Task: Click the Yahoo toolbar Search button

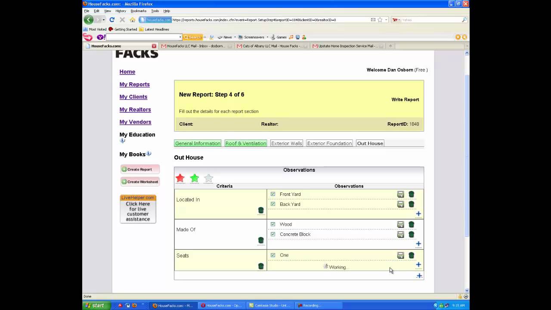Action: [x=192, y=37]
